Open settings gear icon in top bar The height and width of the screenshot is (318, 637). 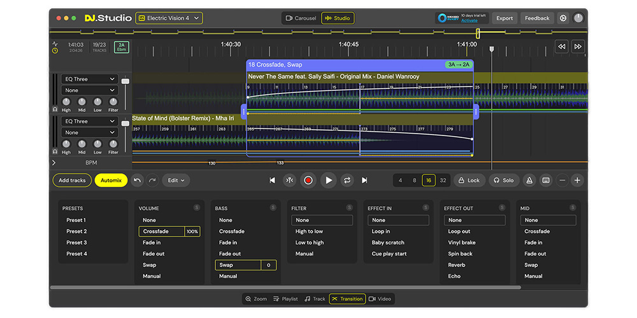click(563, 18)
